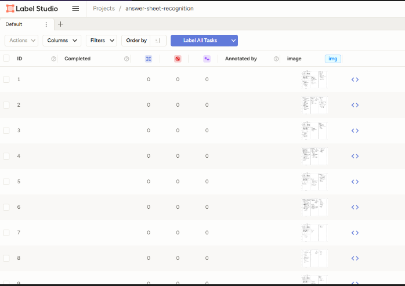Open the image thumbnail for task 8
The width and height of the screenshot is (405, 286).
314,258
